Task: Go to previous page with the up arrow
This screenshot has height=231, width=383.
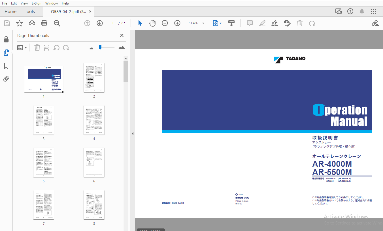Action: 87,23
